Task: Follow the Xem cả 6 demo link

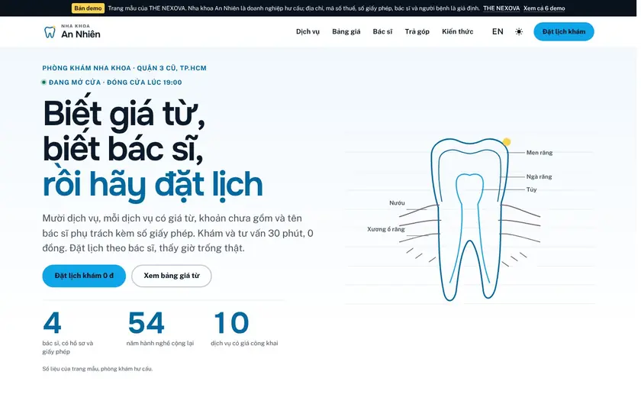Action: point(544,8)
